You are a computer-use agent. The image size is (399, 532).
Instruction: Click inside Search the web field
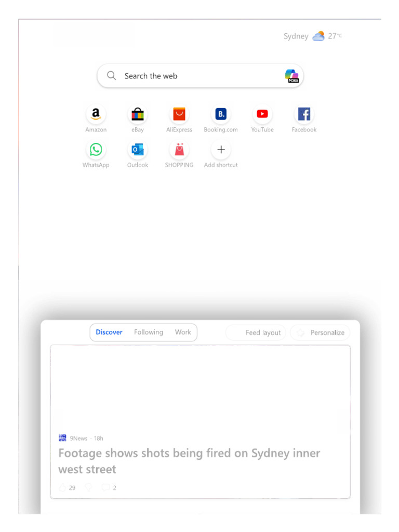(x=200, y=76)
